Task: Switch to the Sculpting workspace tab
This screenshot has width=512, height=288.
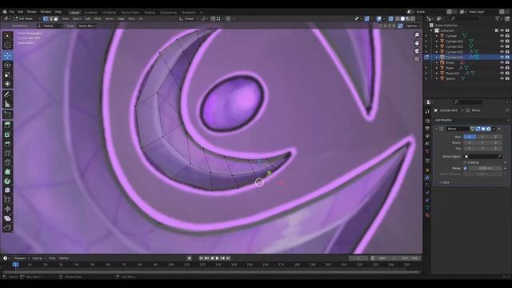Action: [x=90, y=13]
